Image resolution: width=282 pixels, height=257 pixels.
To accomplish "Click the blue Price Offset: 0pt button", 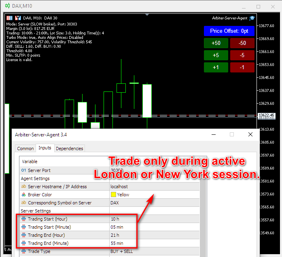I will (229, 31).
